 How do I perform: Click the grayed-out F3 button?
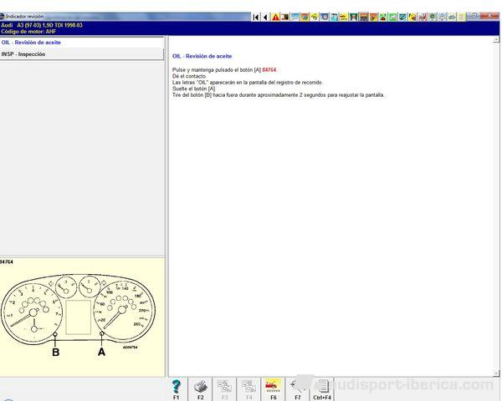(x=225, y=389)
